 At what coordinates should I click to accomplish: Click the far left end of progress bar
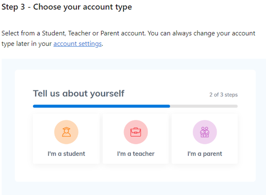coord(34,106)
